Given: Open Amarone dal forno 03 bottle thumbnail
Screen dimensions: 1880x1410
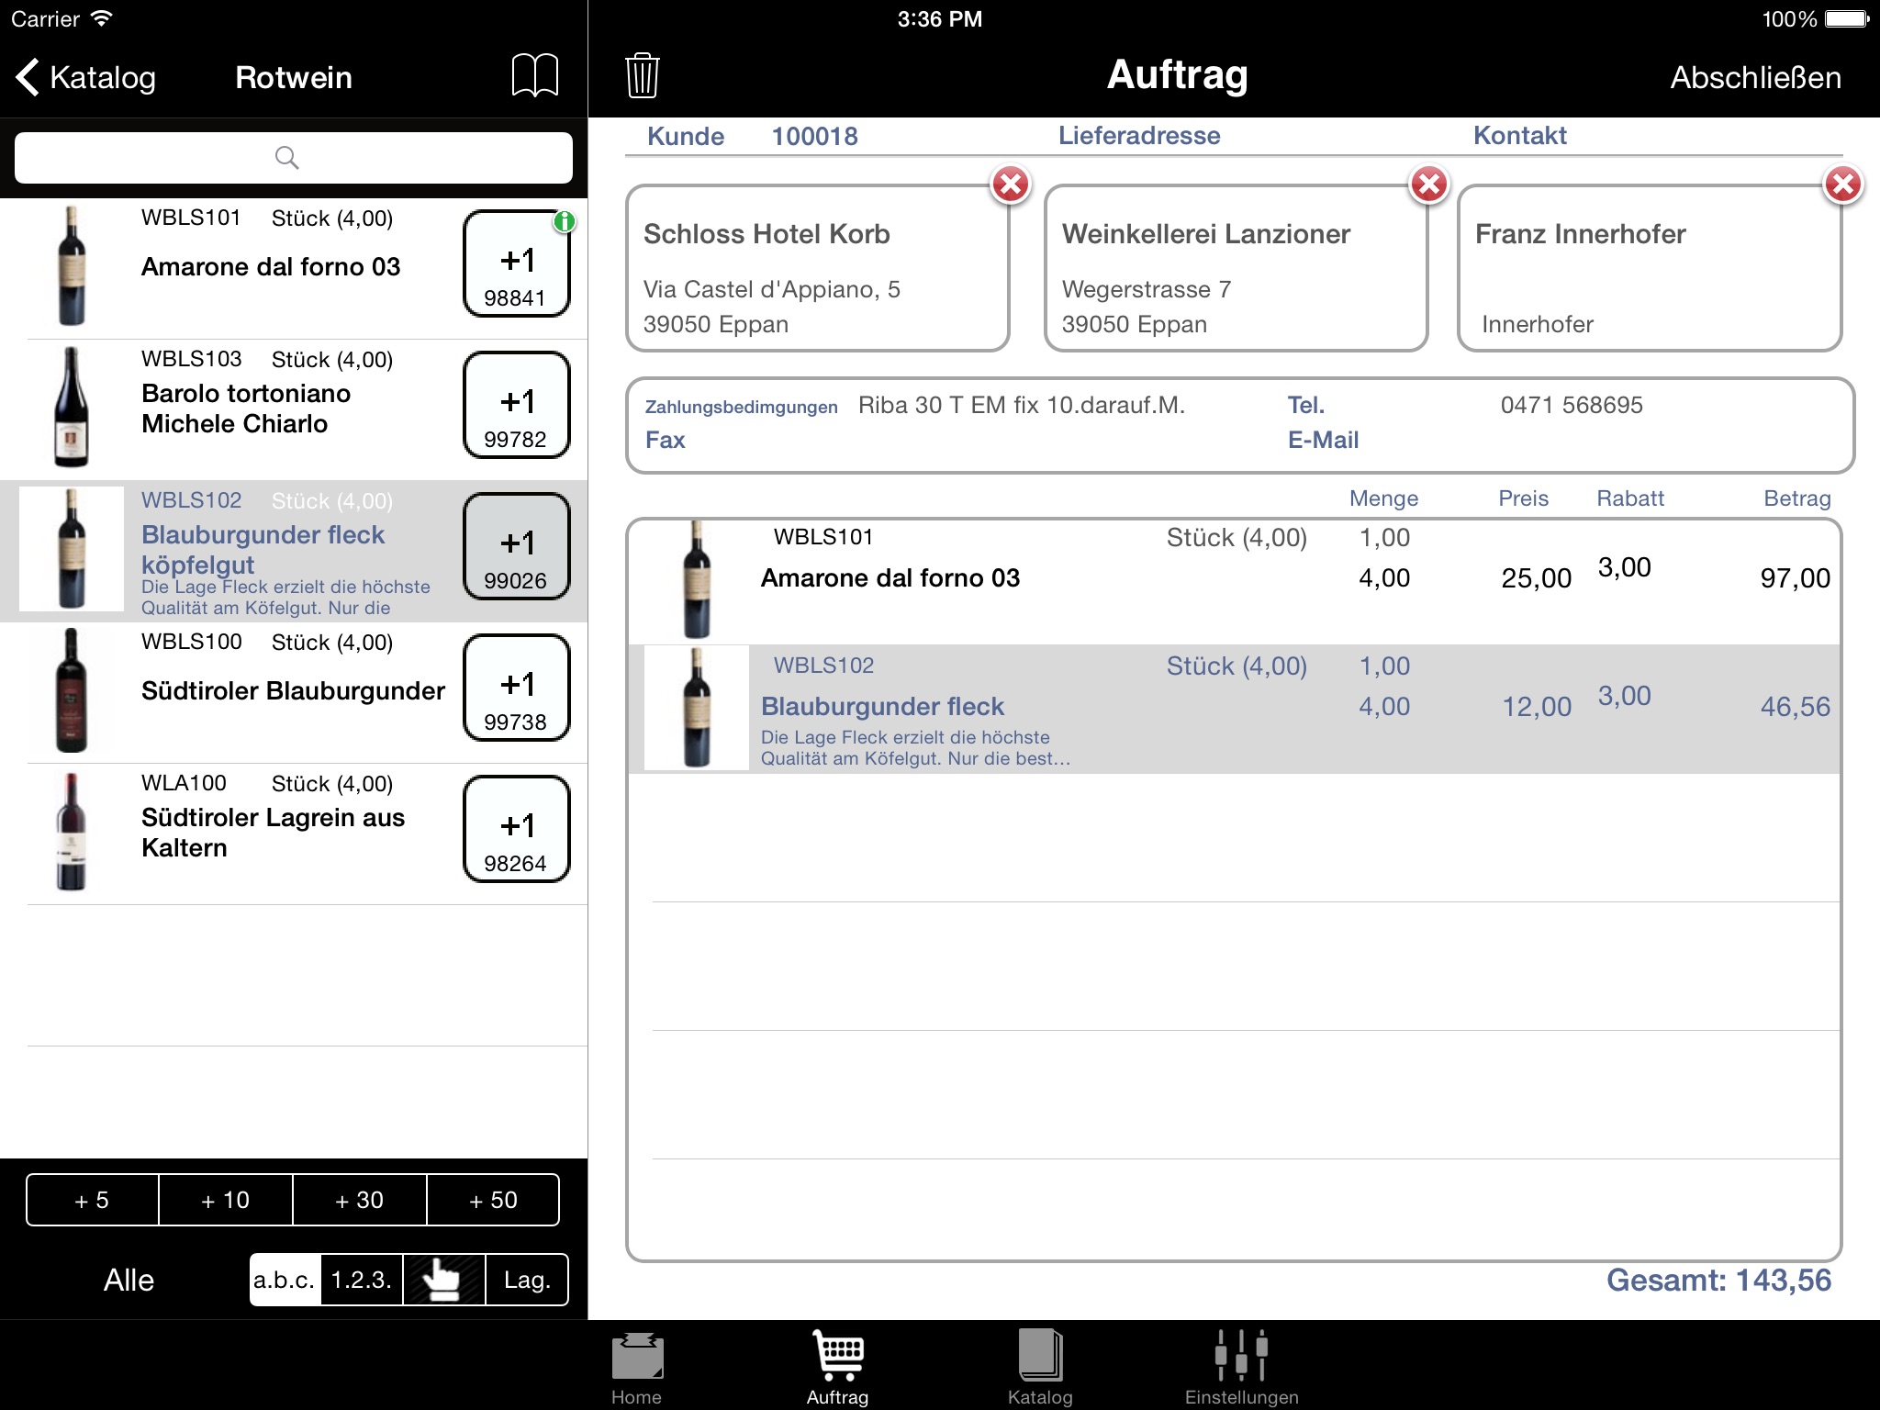Looking at the screenshot, I should coord(72,265).
